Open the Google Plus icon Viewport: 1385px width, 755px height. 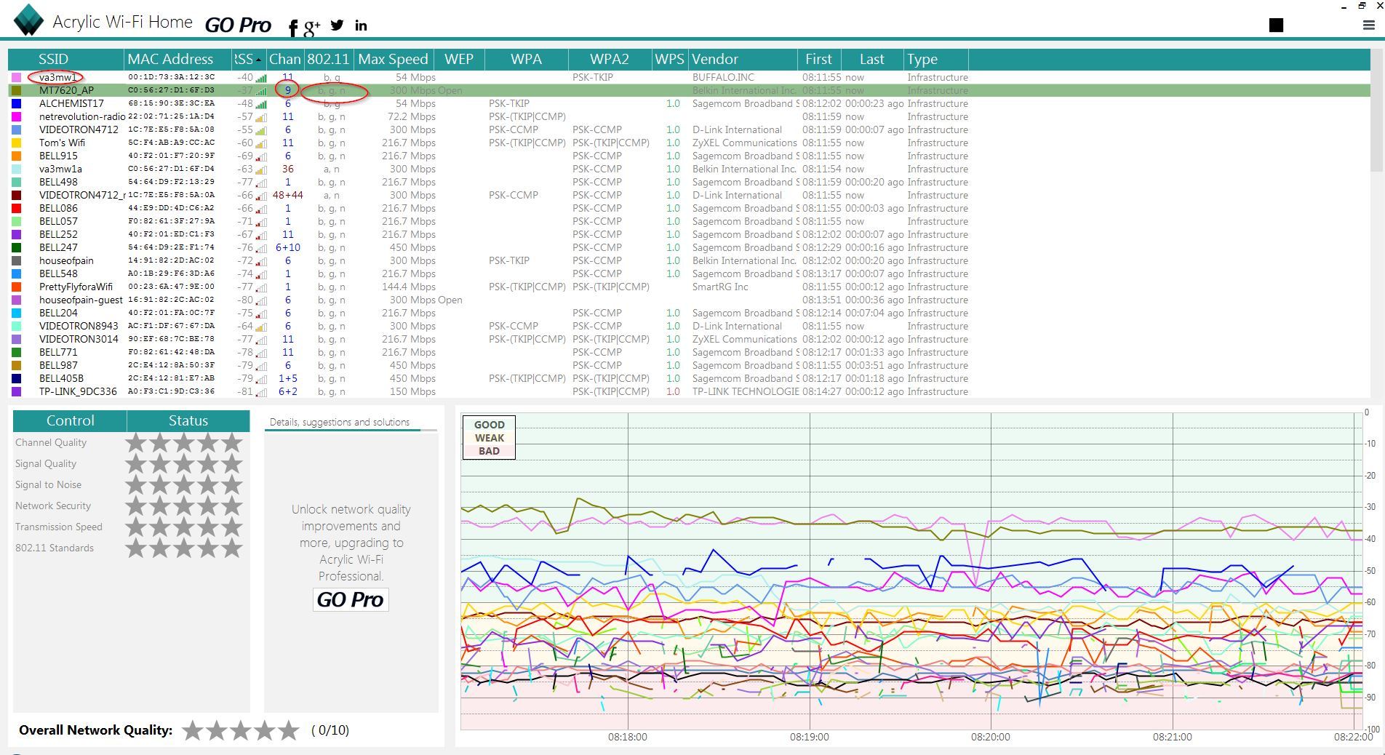click(311, 28)
